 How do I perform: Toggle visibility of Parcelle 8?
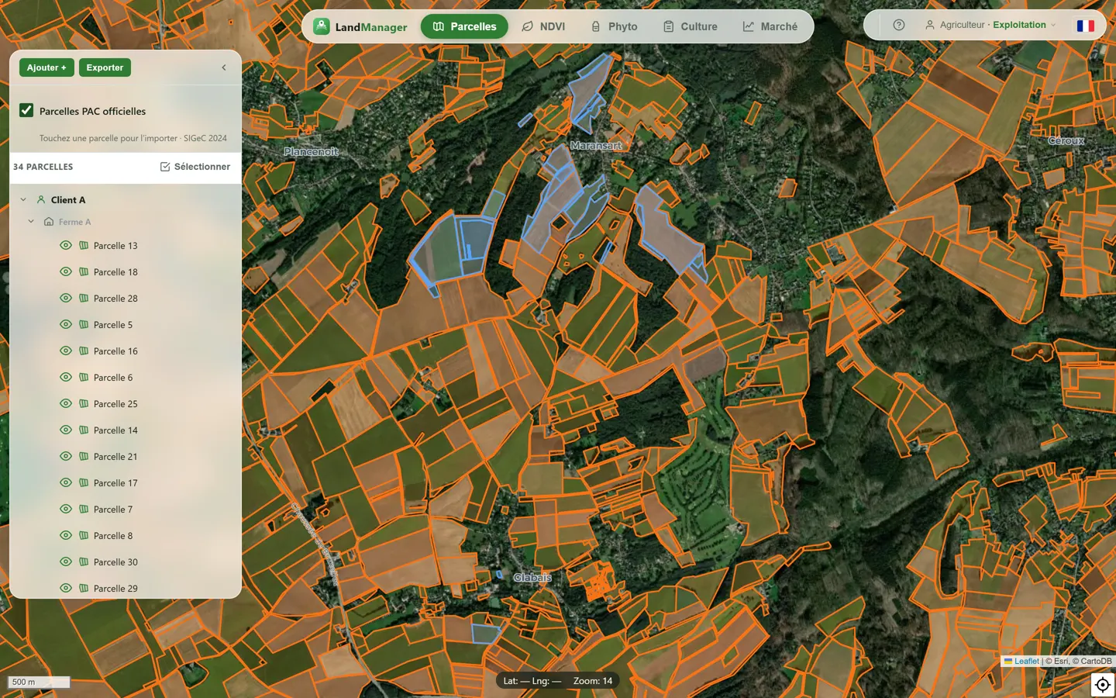66,535
